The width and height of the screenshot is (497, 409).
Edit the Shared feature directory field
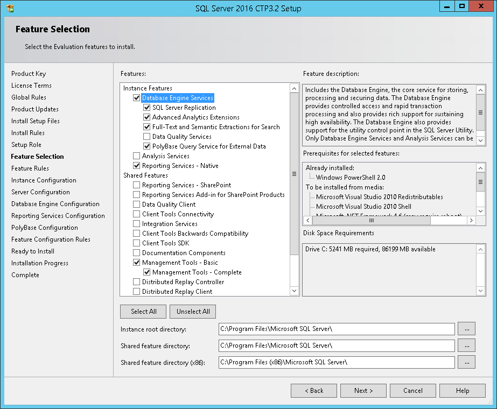337,345
